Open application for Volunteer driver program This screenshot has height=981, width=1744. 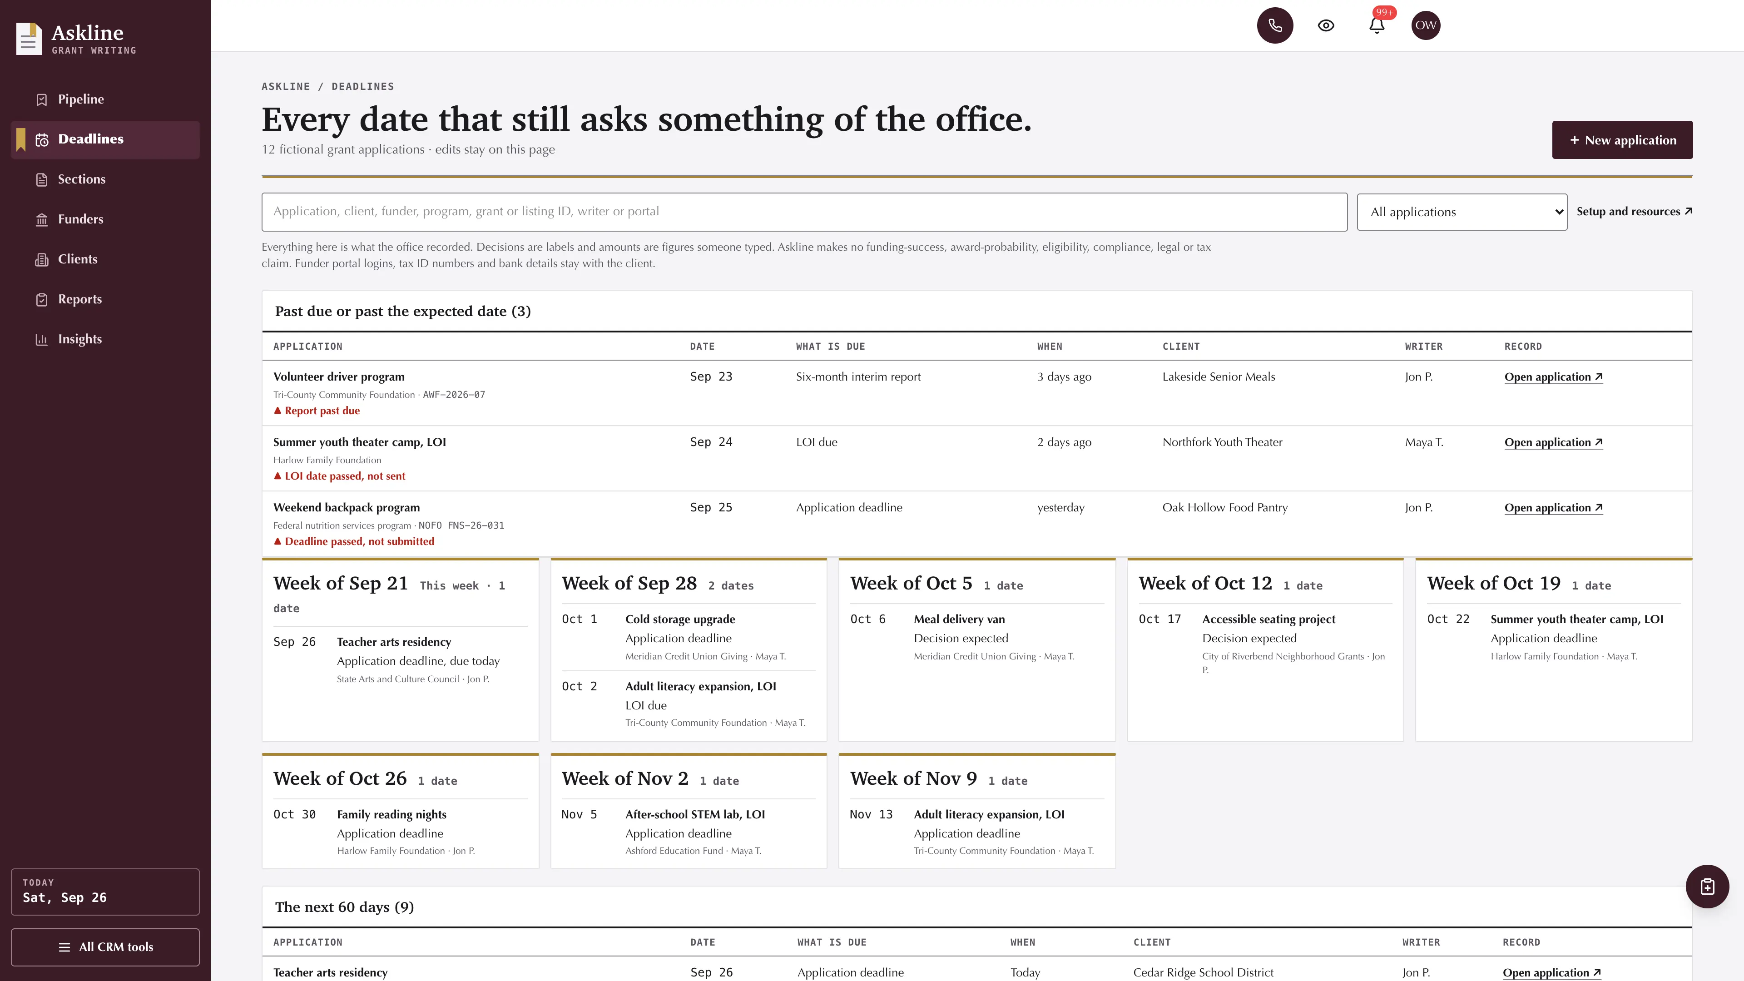point(1553,377)
